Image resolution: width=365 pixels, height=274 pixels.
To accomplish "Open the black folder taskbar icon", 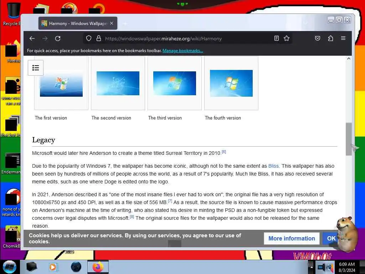I will [x=31, y=267].
